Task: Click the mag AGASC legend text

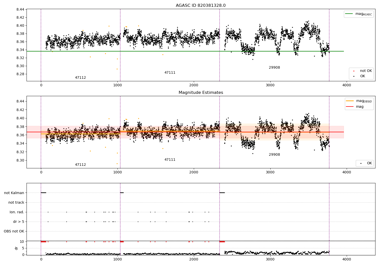Action: [x=364, y=14]
